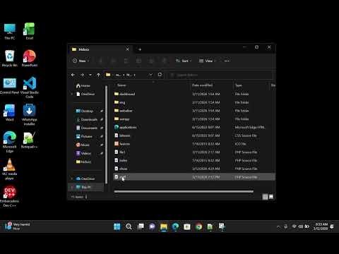Switch to details view layout button
The image size is (339, 254).
[x=265, y=197]
